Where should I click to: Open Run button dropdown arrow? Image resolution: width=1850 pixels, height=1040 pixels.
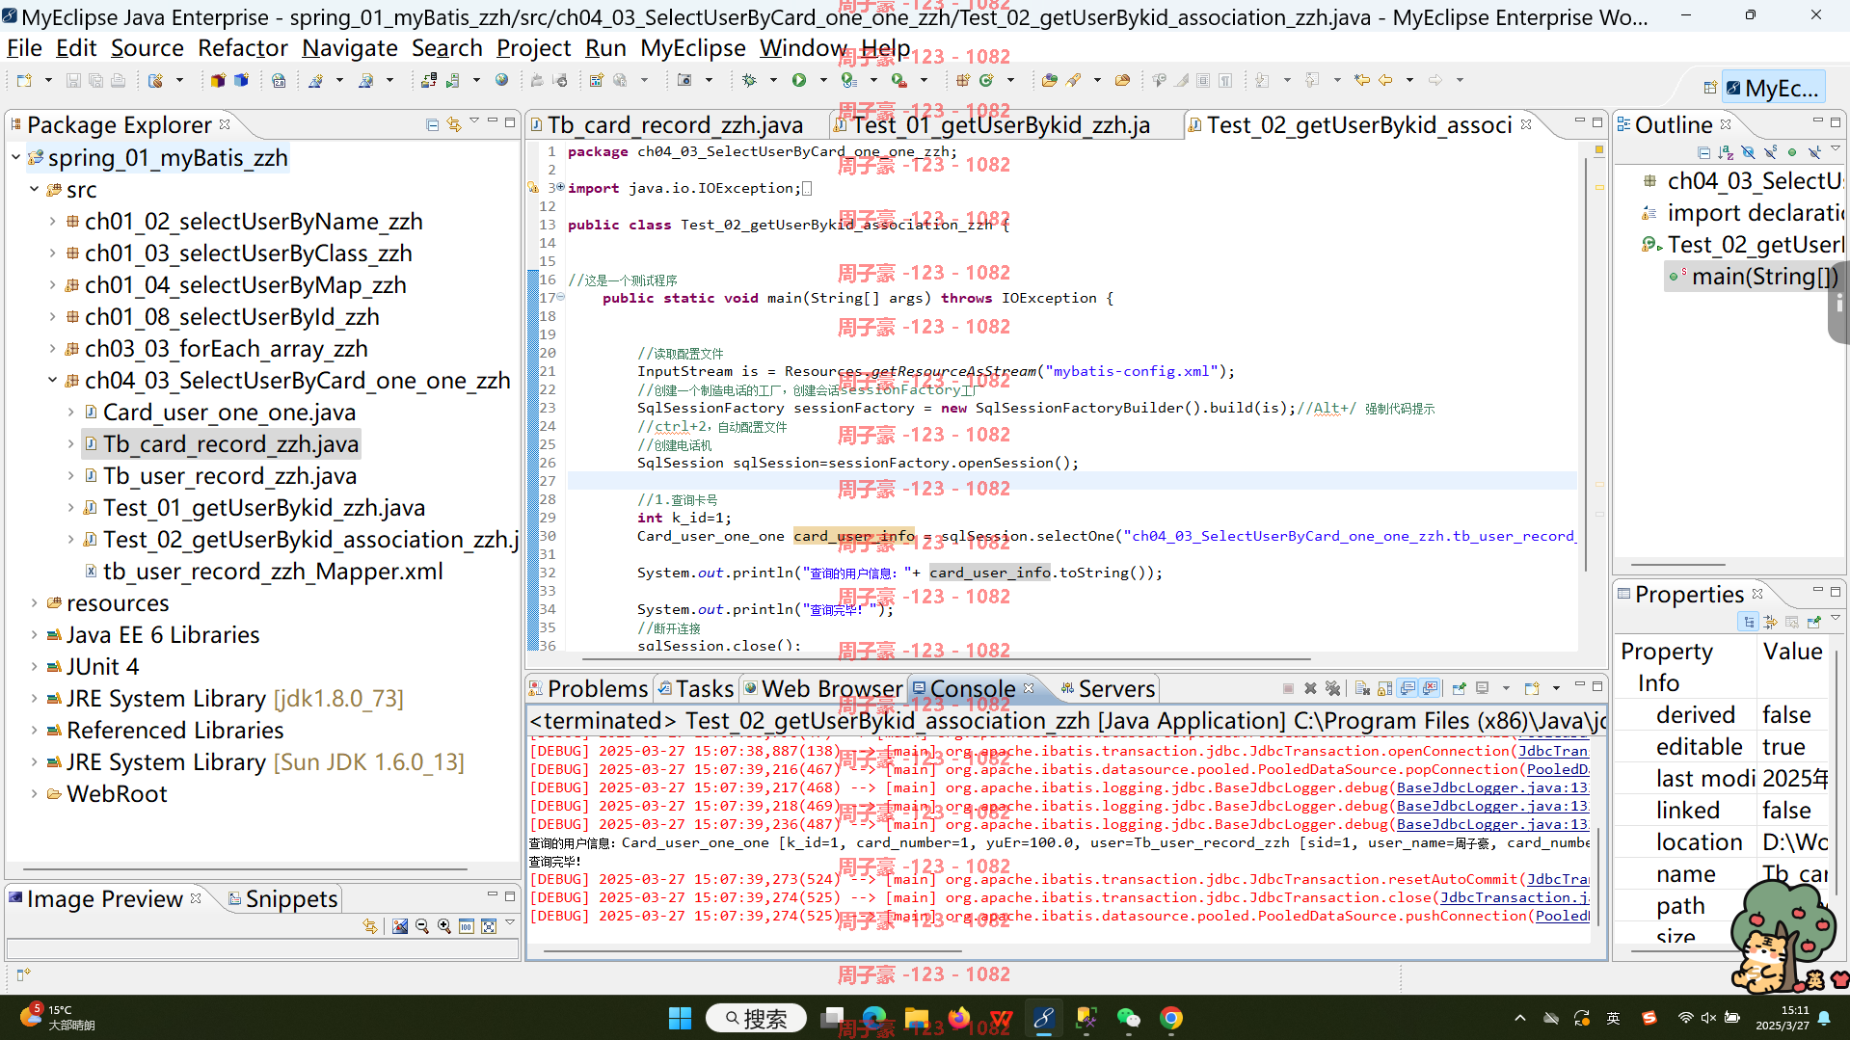822,81
